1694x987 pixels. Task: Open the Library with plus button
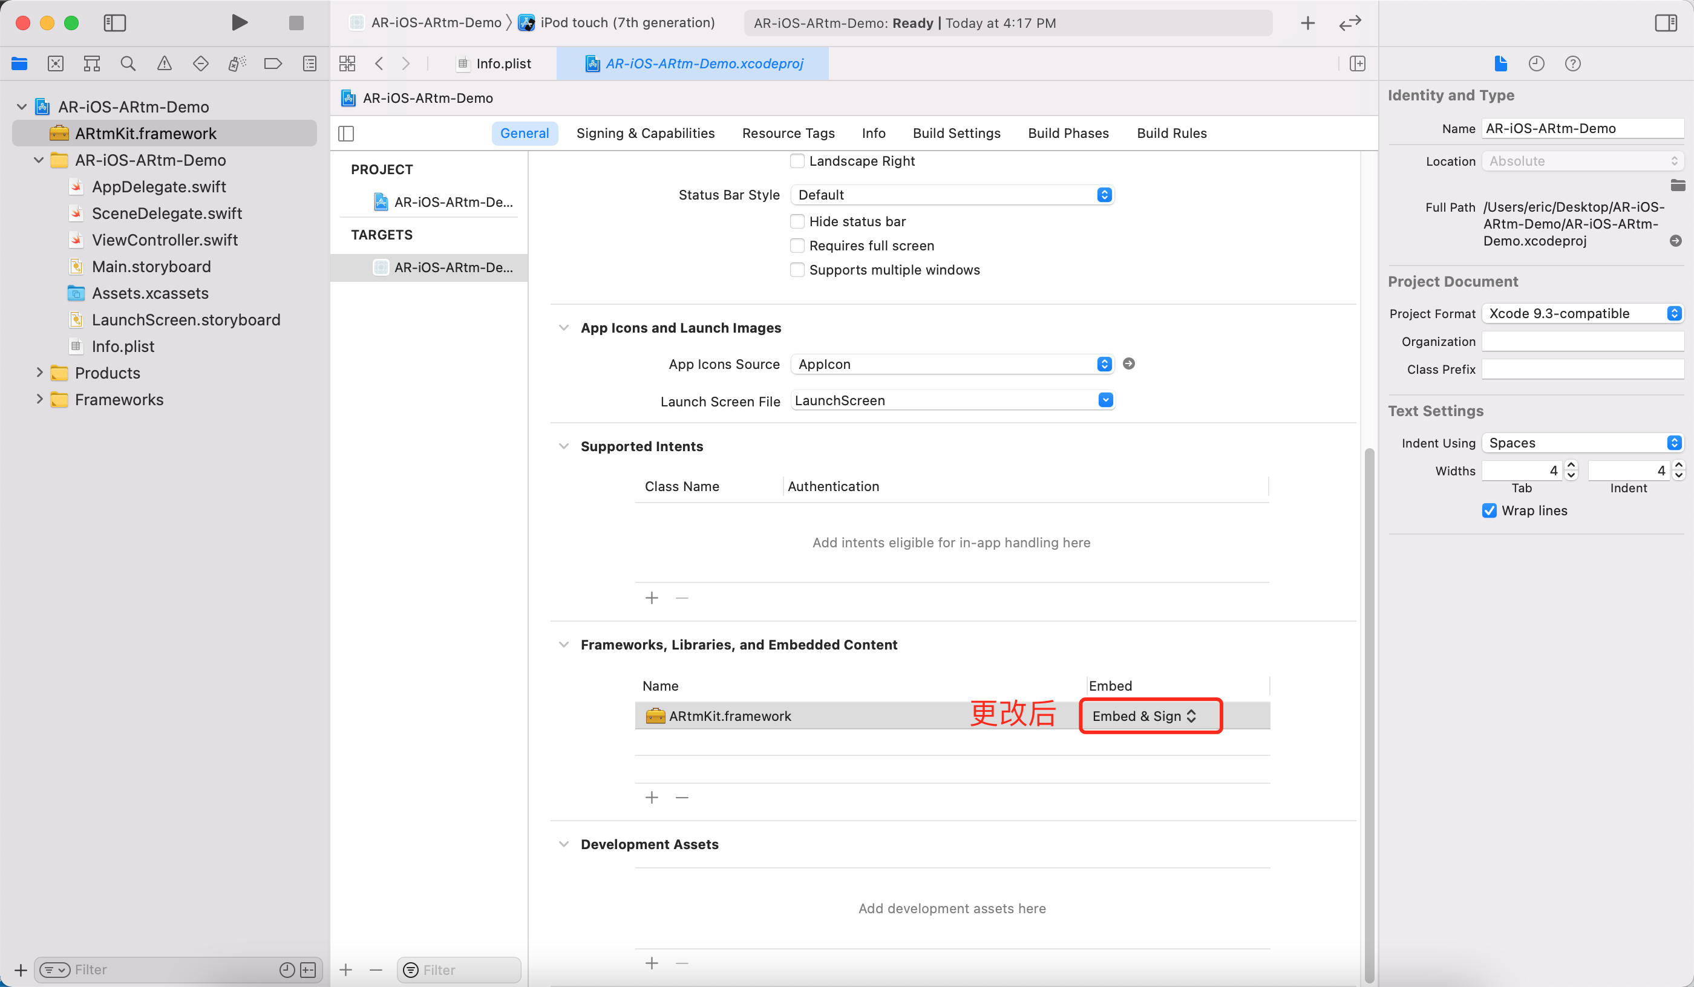[x=1307, y=24]
